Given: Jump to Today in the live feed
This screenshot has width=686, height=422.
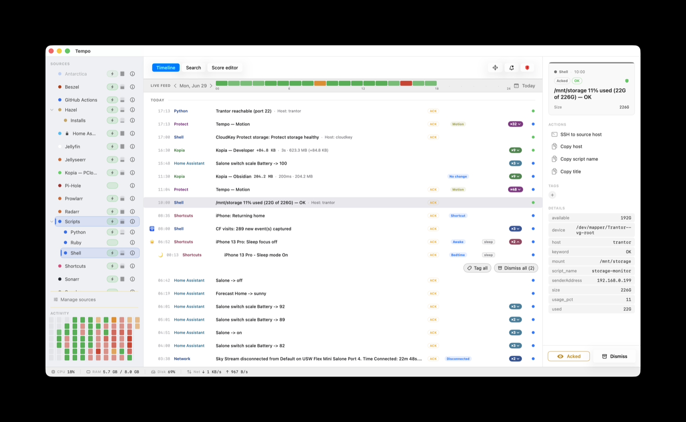Looking at the screenshot, I should [x=528, y=86].
